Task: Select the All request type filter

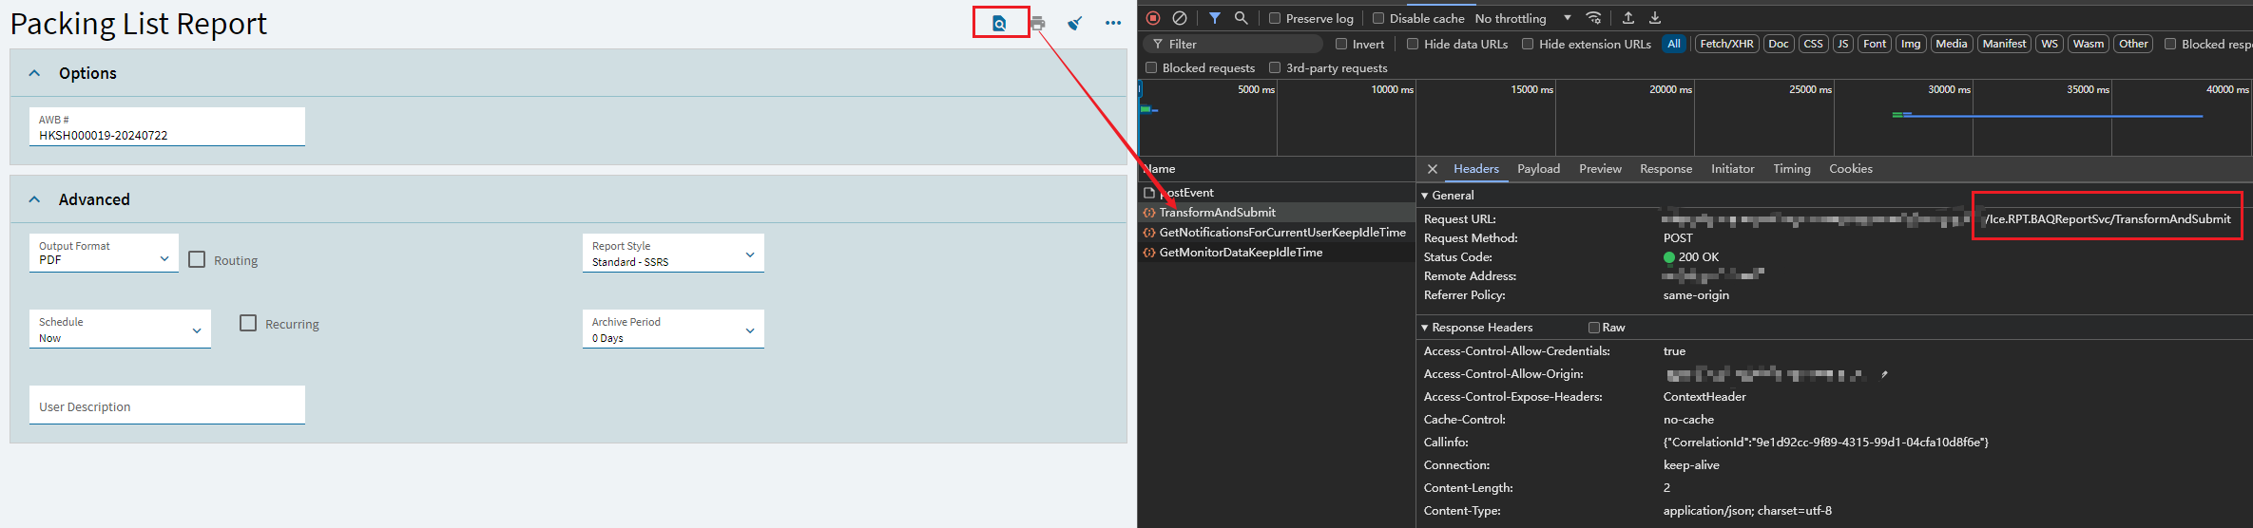Action: [x=1673, y=44]
